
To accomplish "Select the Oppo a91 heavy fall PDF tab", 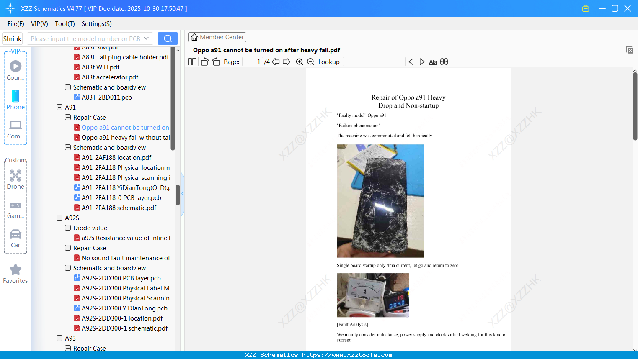I will (x=266, y=50).
